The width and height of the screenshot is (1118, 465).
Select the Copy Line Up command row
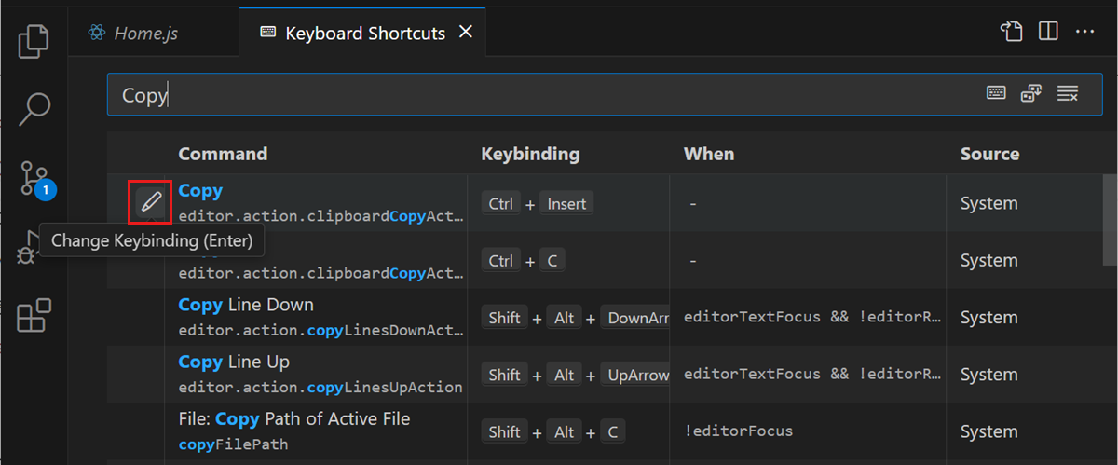pos(320,374)
